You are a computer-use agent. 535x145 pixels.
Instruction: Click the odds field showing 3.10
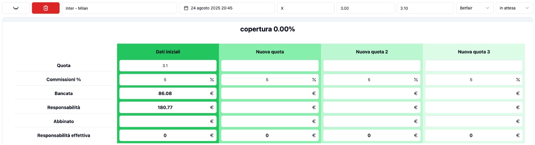tap(425, 8)
